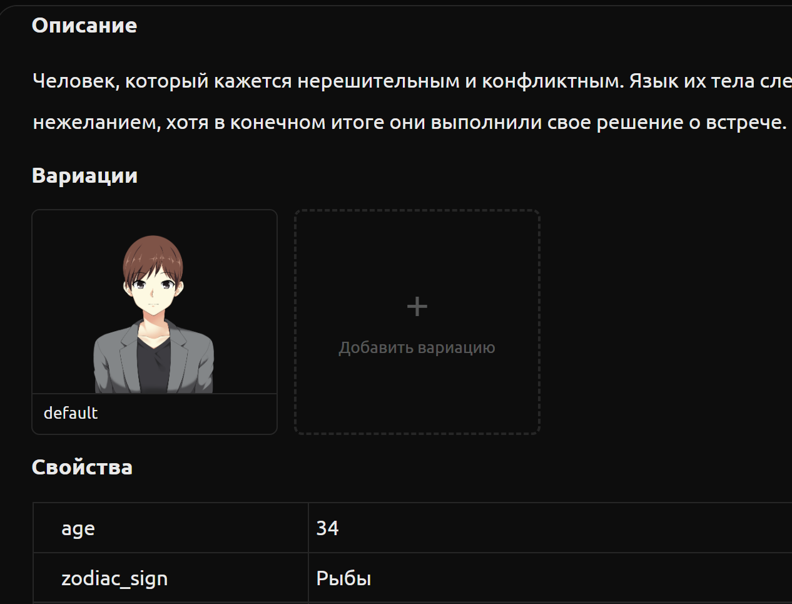Select the "default" variation name label

tap(71, 413)
